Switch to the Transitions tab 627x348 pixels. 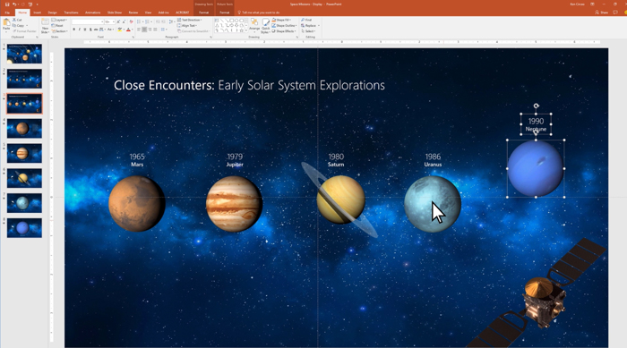coord(71,13)
